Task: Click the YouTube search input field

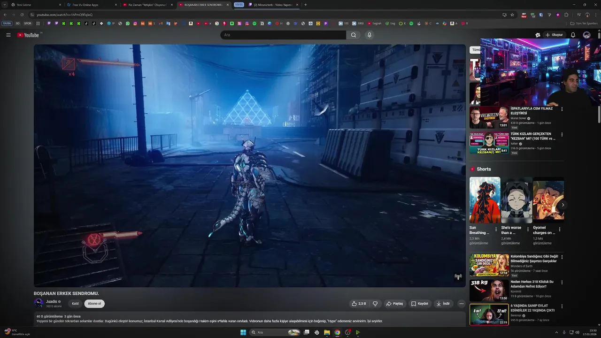Action: pos(283,35)
